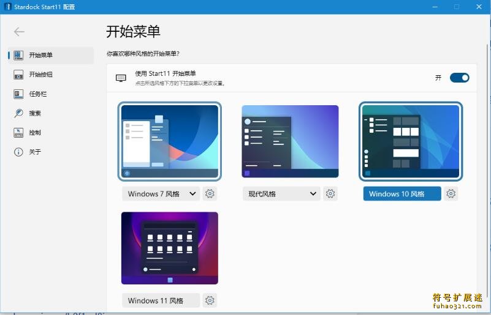Select the Windows 10 style preview thumbnail

pyautogui.click(x=411, y=141)
